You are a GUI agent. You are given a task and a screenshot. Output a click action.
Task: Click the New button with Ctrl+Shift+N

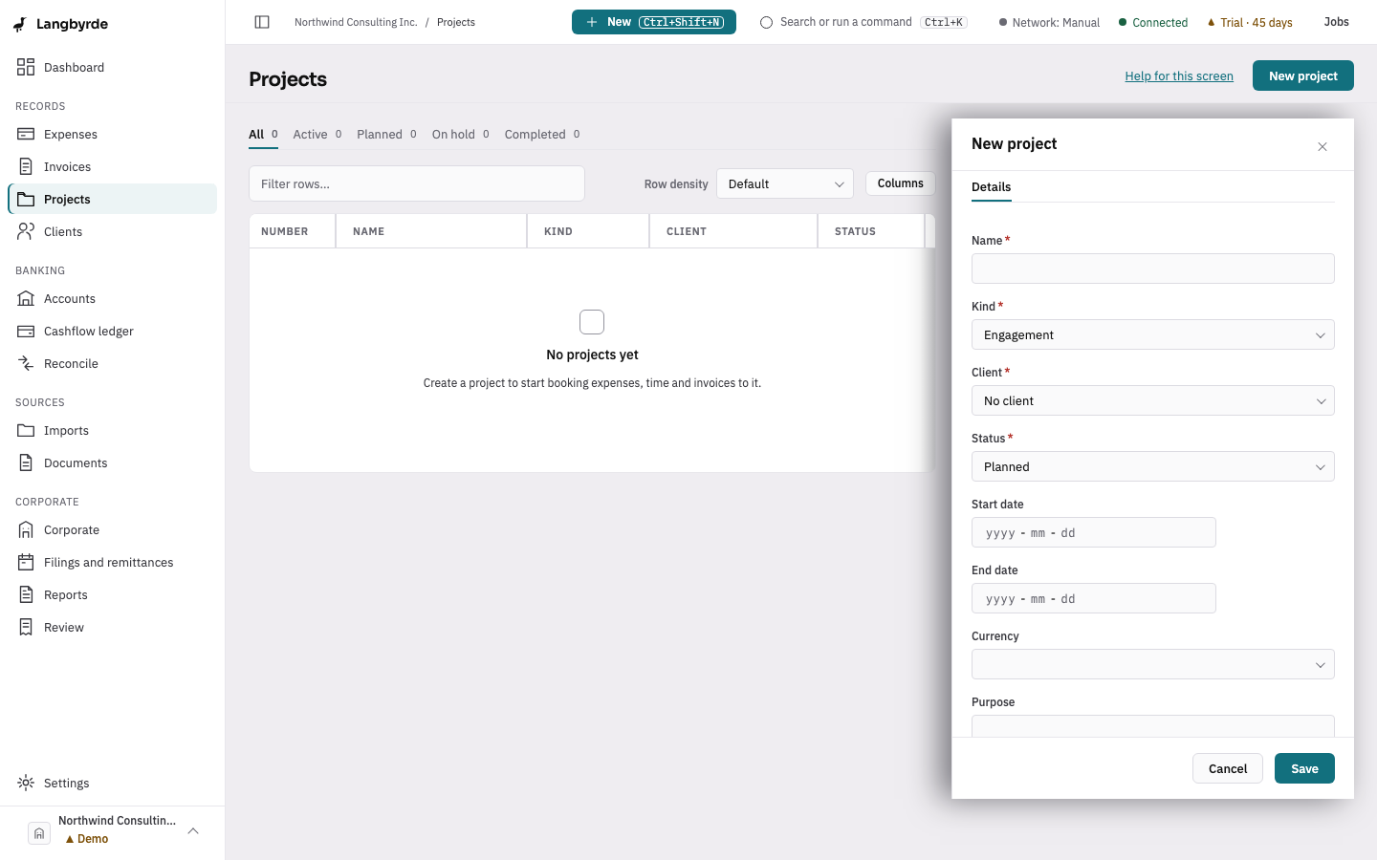click(x=654, y=22)
